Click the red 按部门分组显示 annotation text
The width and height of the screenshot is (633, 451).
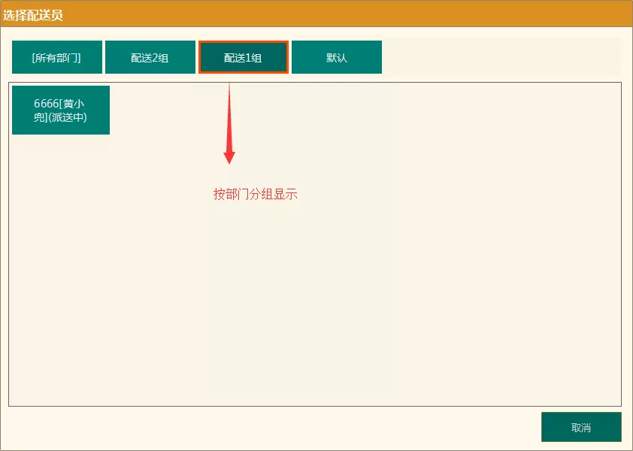tap(255, 194)
